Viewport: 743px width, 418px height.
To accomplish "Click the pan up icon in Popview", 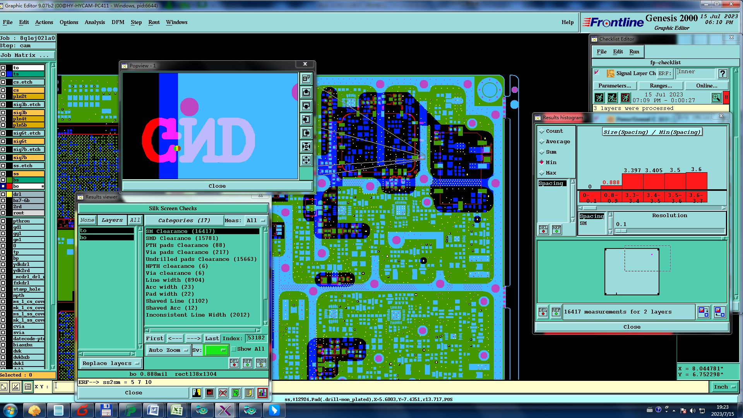I will 306,93.
